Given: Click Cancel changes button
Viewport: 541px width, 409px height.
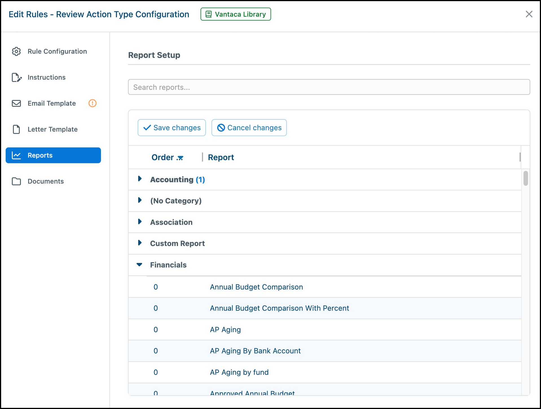Looking at the screenshot, I should pos(249,128).
